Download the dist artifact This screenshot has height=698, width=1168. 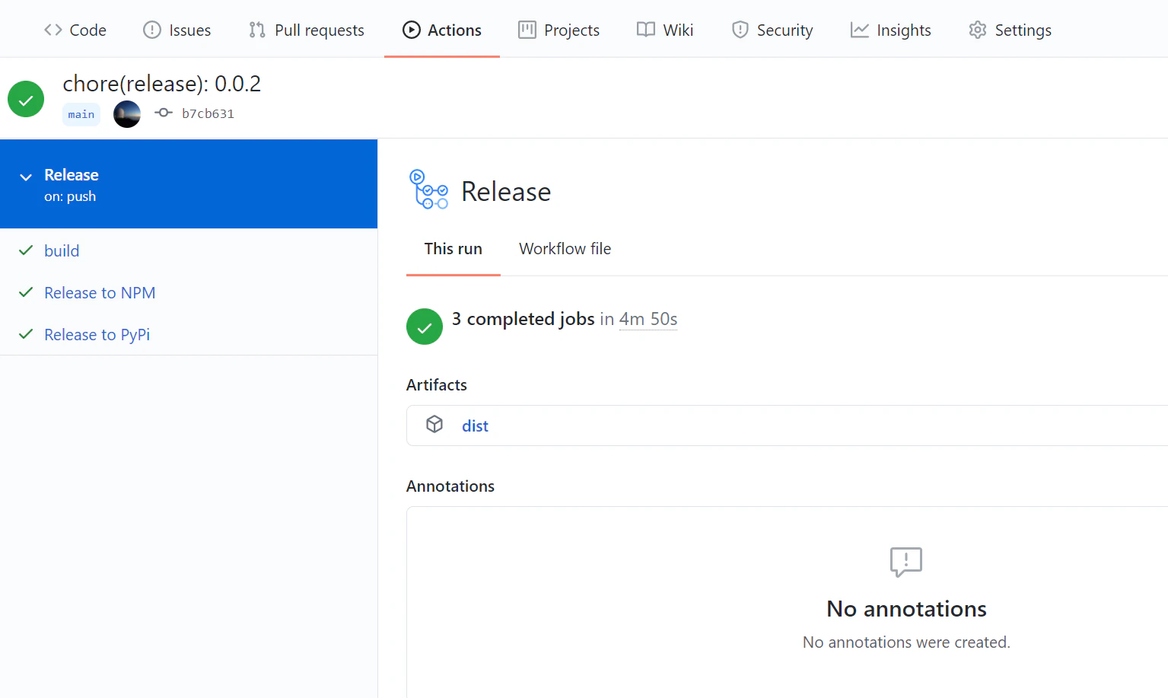coord(475,425)
